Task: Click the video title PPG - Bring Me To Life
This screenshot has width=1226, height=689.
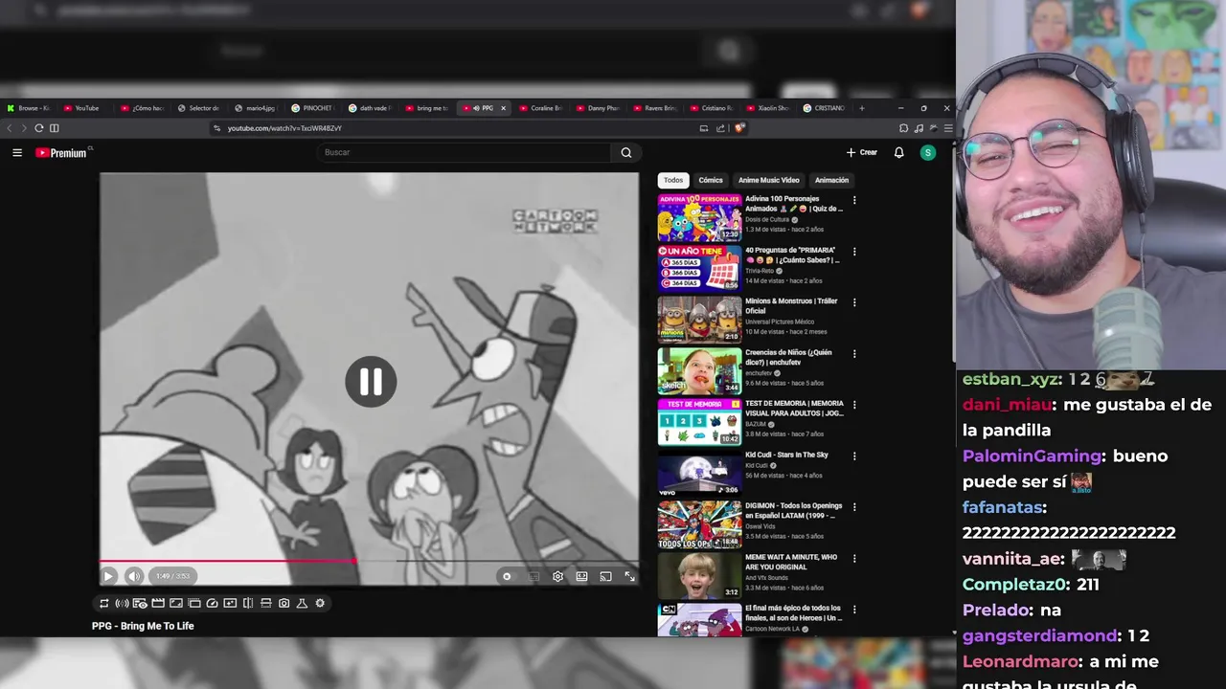Action: click(143, 626)
